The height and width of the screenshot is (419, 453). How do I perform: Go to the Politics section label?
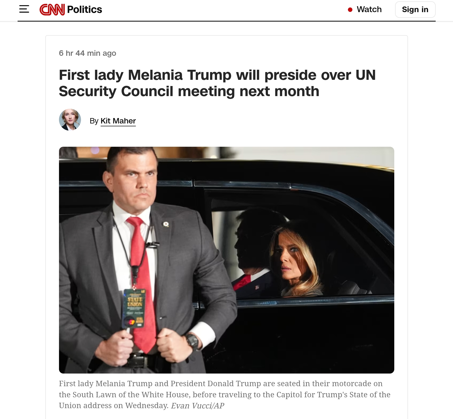pyautogui.click(x=85, y=10)
